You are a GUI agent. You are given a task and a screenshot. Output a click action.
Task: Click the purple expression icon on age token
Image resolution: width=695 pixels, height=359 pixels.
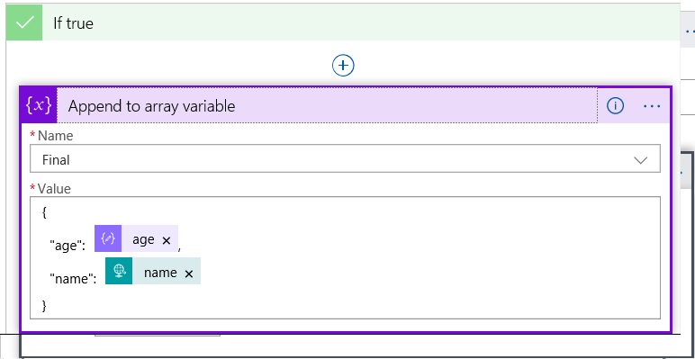coord(108,238)
